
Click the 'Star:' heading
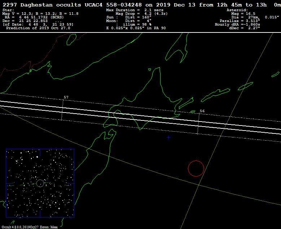8,10
